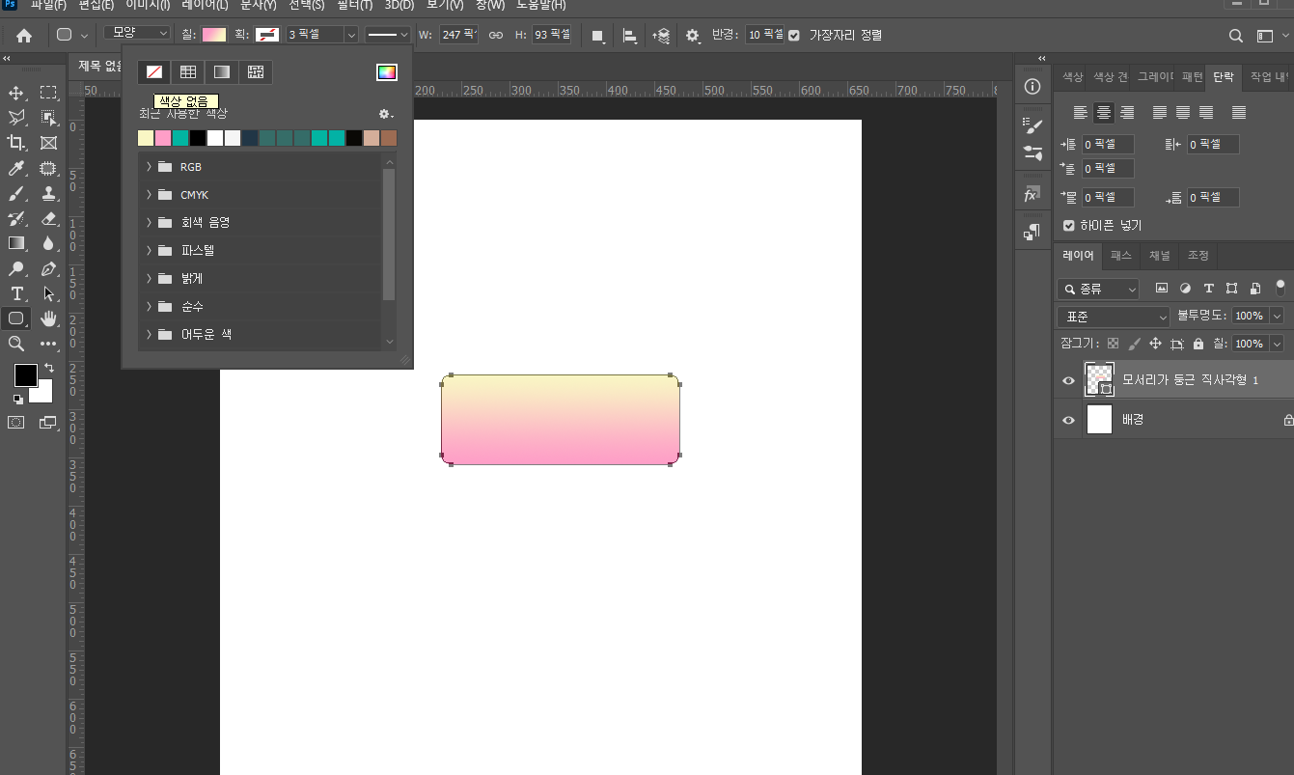Viewport: 1294px width, 775px height.
Task: Toggle the layer filter on/off switch
Action: coord(1280,287)
